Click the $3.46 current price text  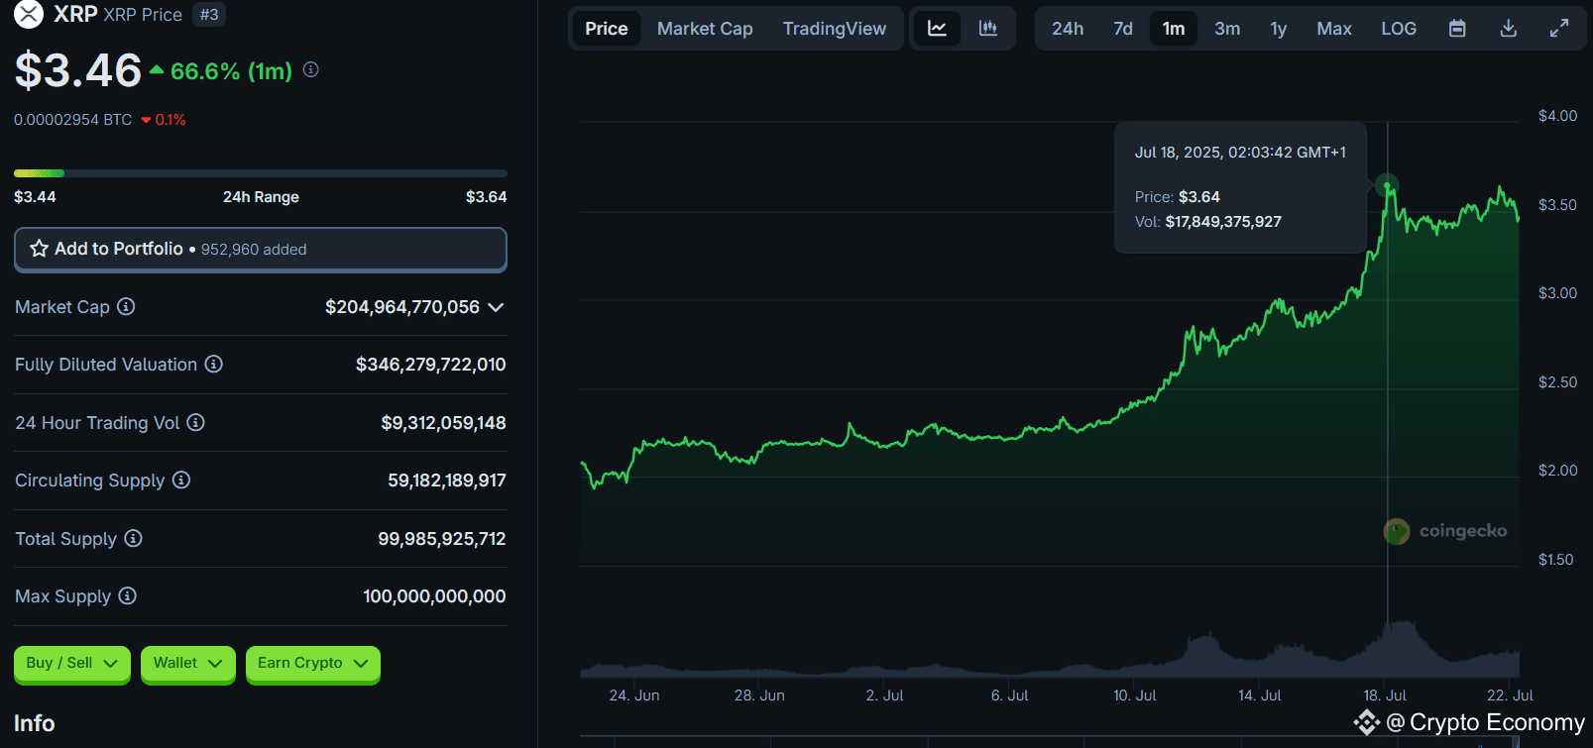tap(78, 70)
